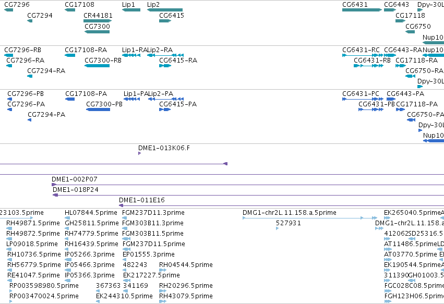Screen dimensions: 444x304
Task: Select the CG7300-PB protein bar
Action: click(98, 110)
